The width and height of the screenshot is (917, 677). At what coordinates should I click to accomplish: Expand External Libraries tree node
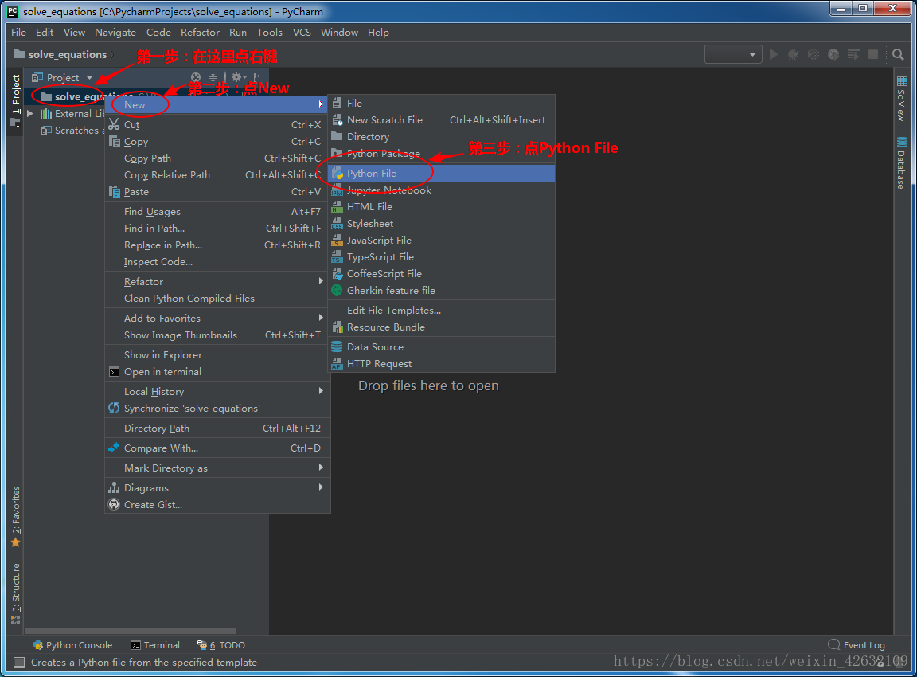click(30, 114)
